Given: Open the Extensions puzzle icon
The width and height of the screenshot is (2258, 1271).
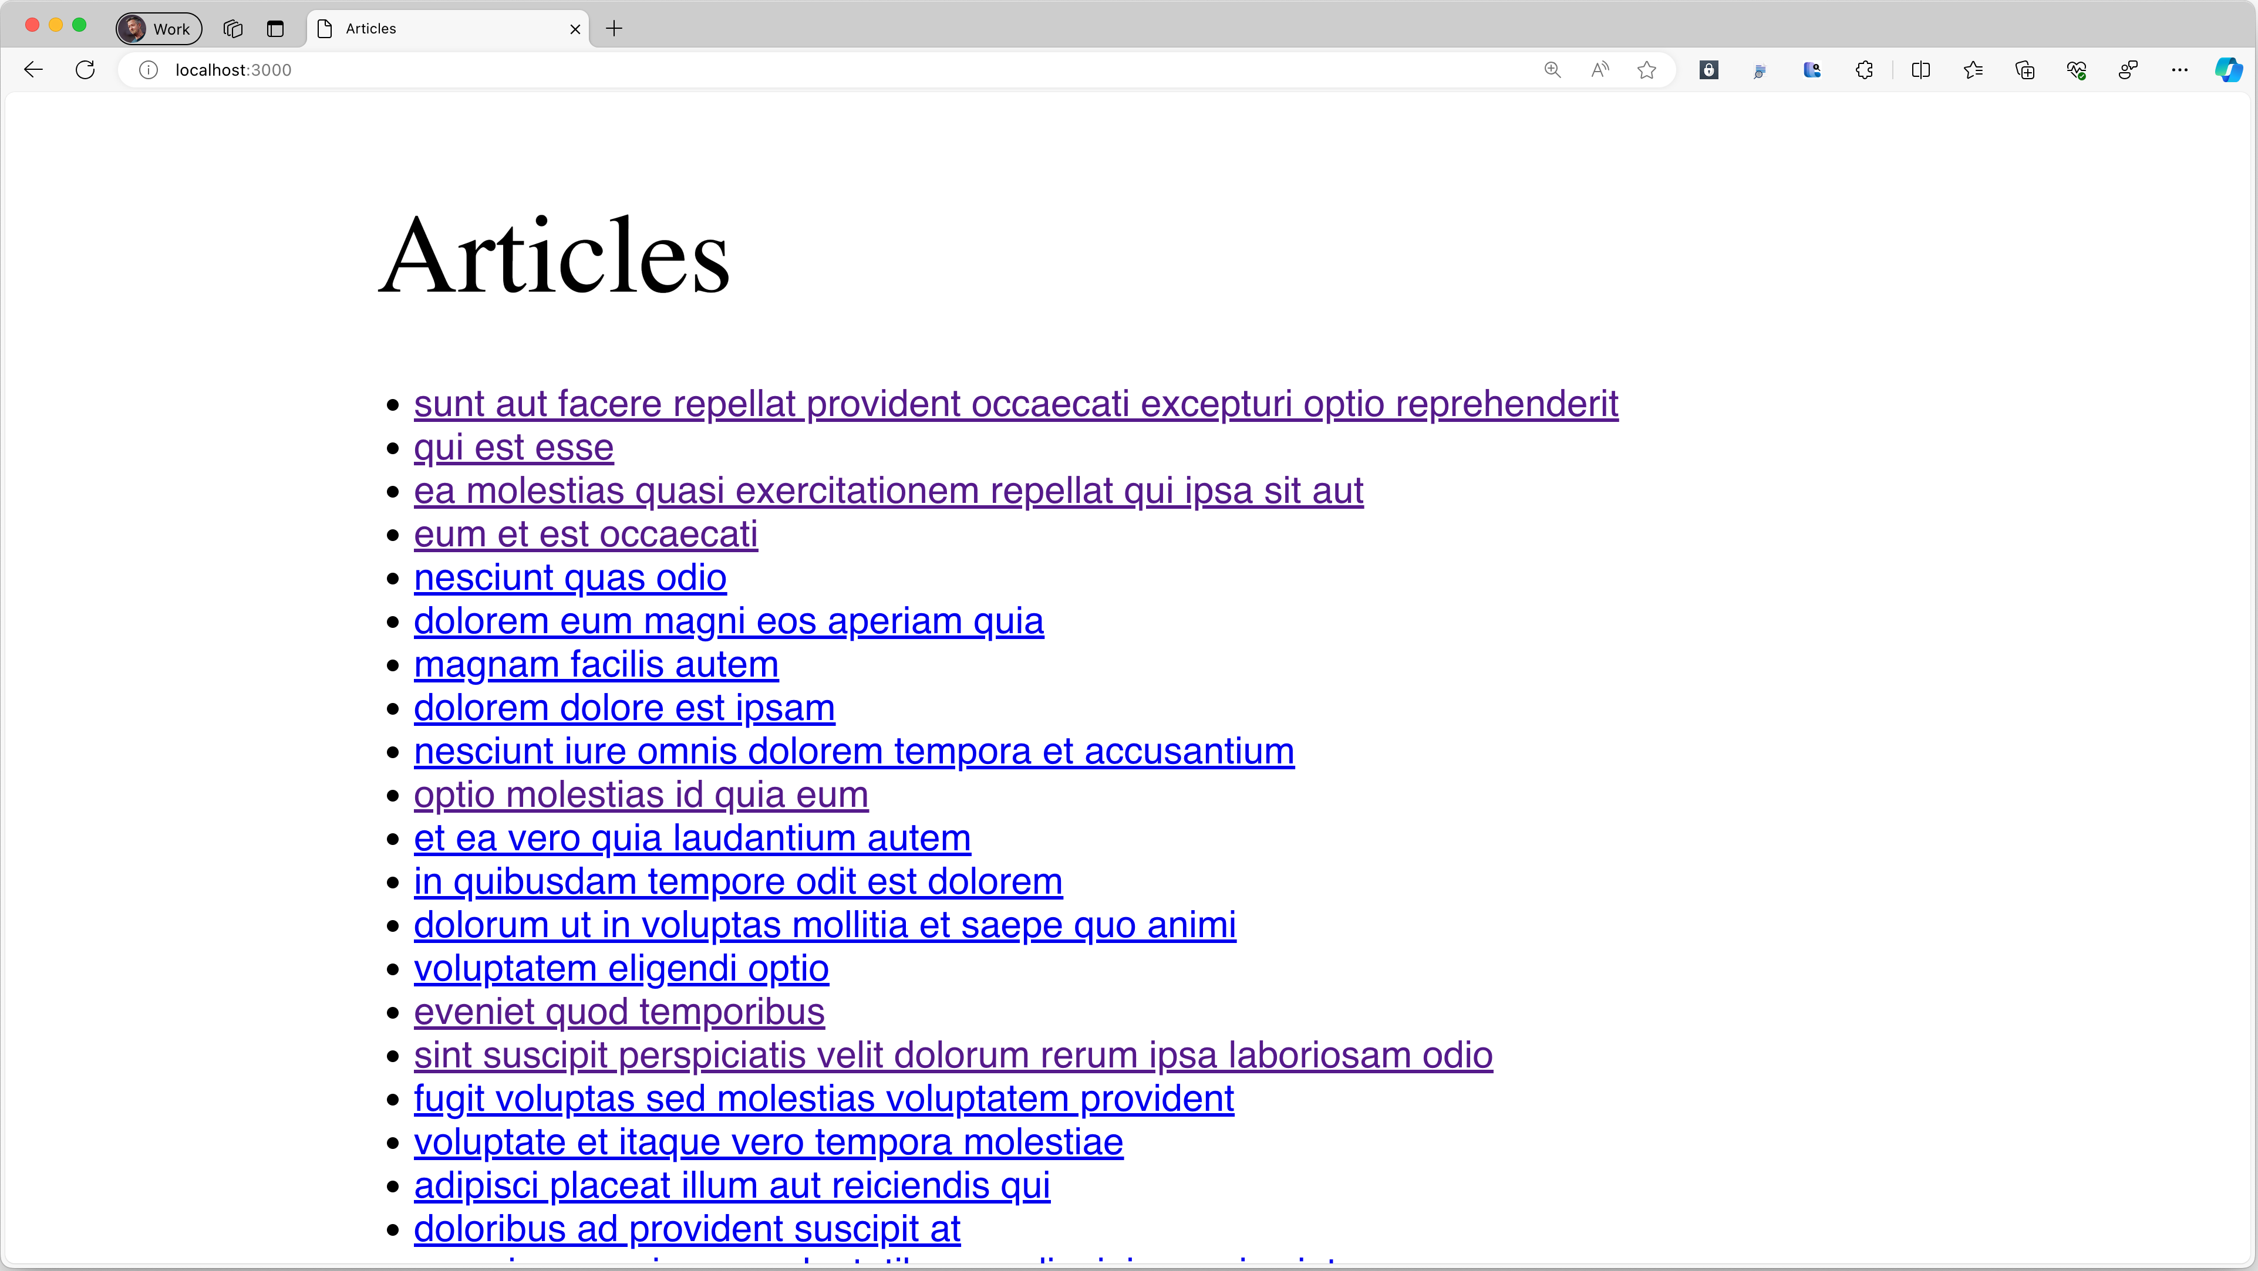Looking at the screenshot, I should pyautogui.click(x=1865, y=70).
